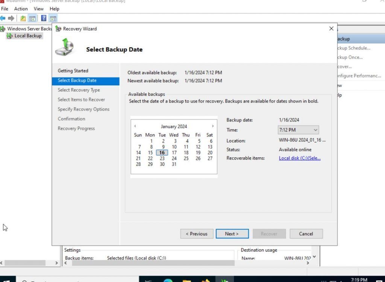Go back to December 2023 in the calendar
The image size is (385, 282).
pos(135,126)
